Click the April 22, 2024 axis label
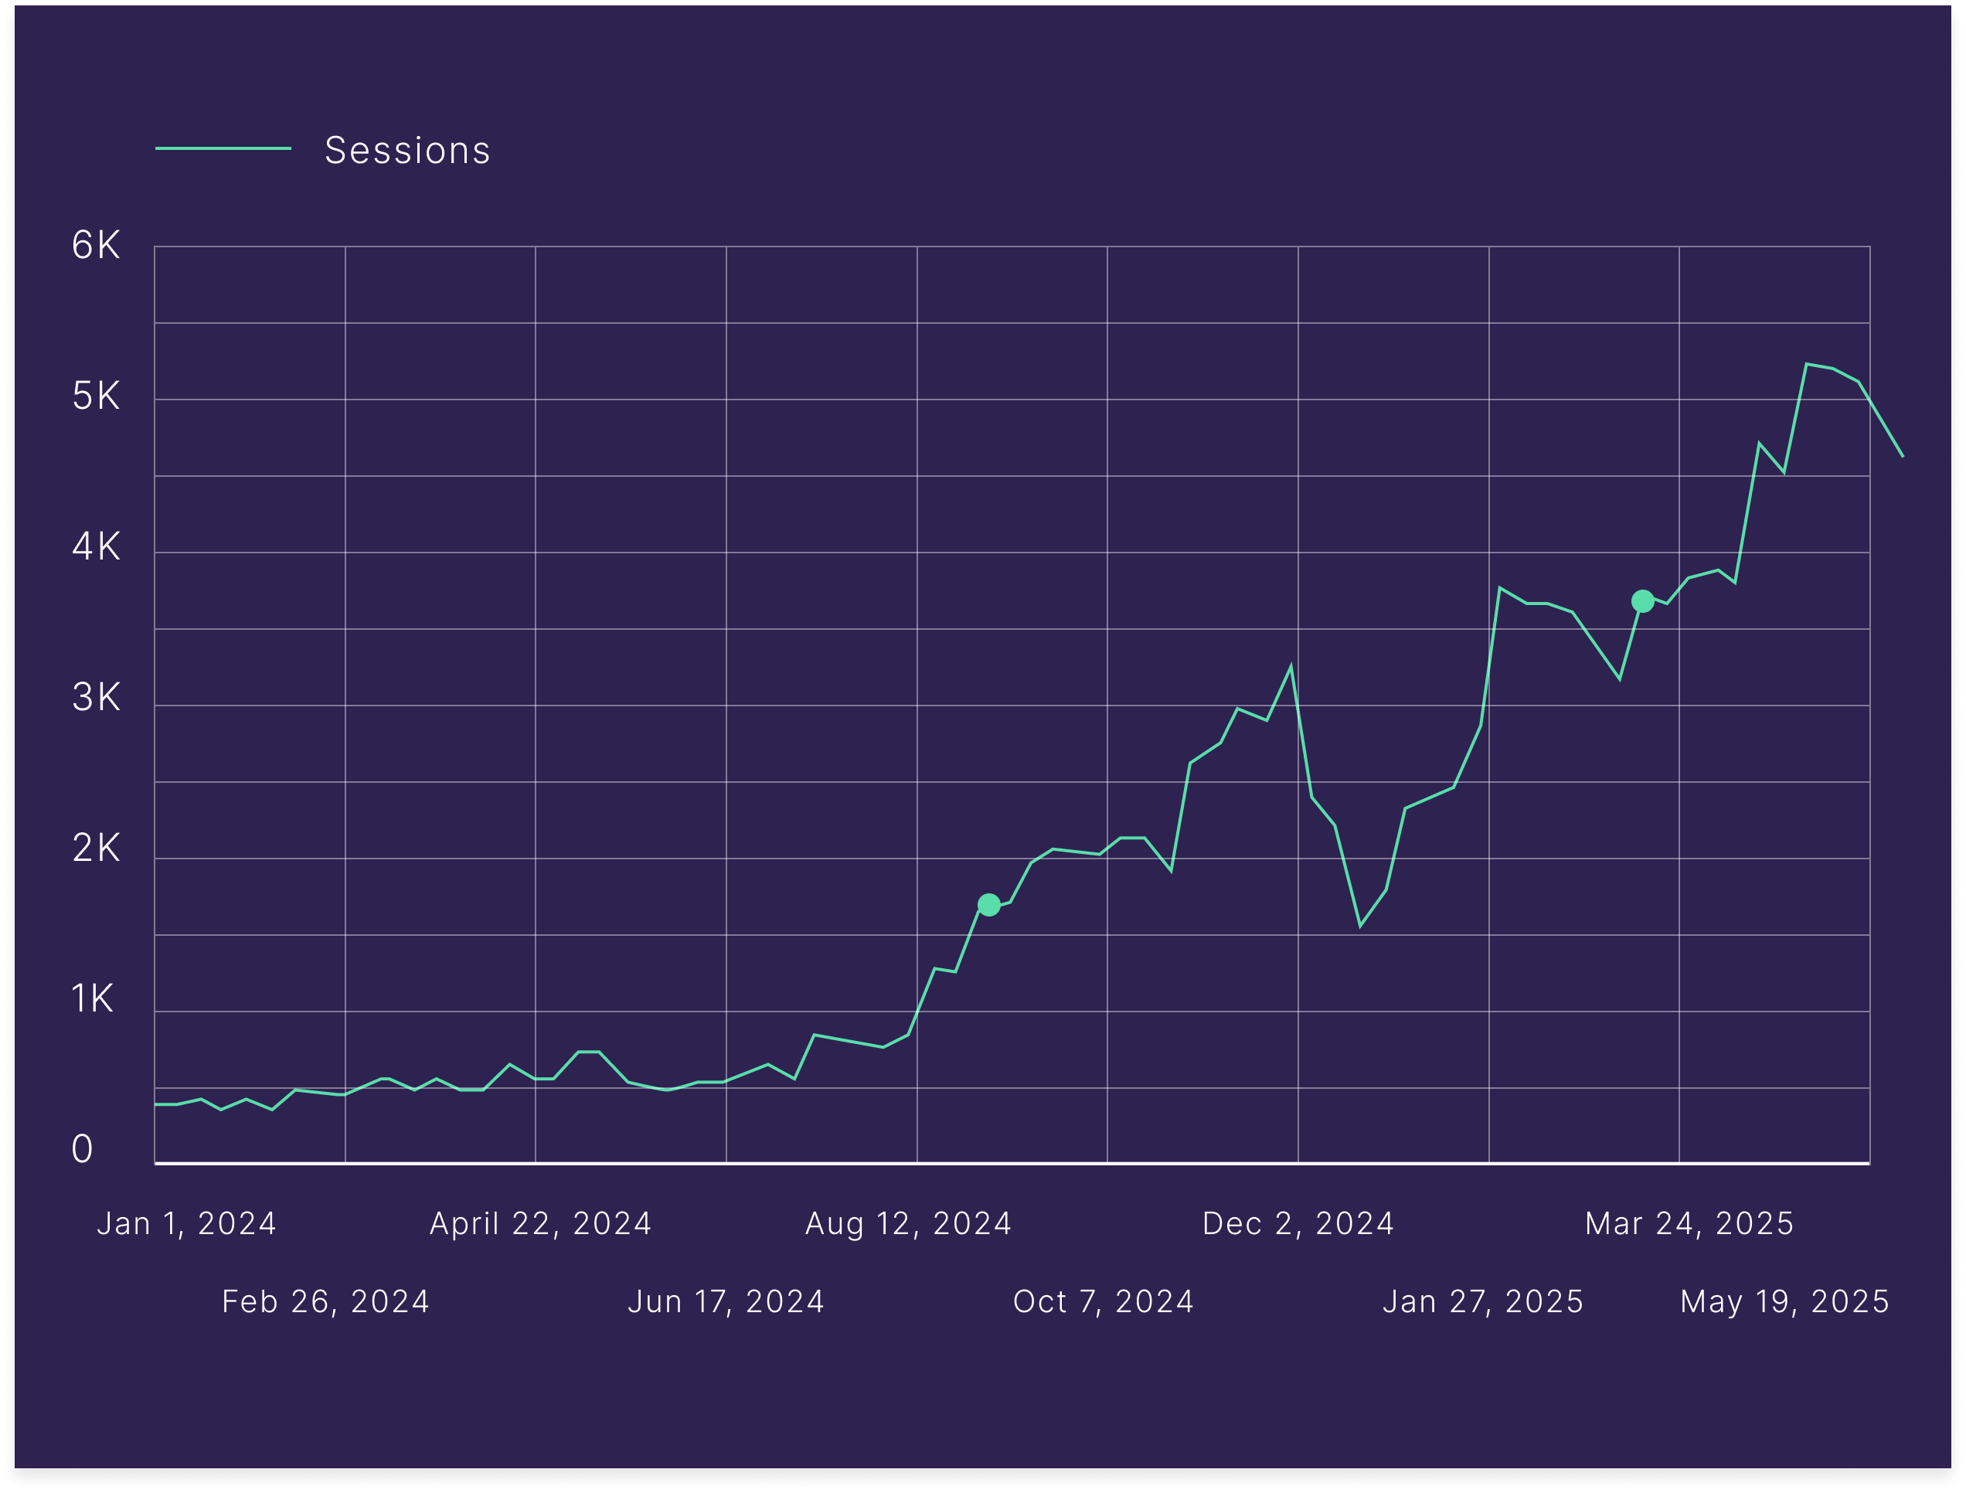Screen dimensions: 1966x1493 (540, 1224)
